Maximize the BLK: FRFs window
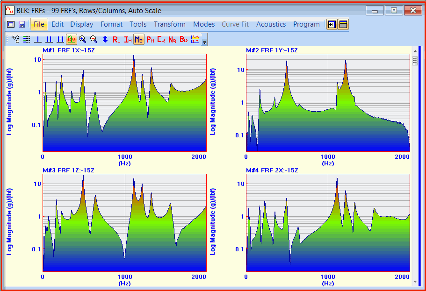Screen dimensions: 426x291 point(394,11)
